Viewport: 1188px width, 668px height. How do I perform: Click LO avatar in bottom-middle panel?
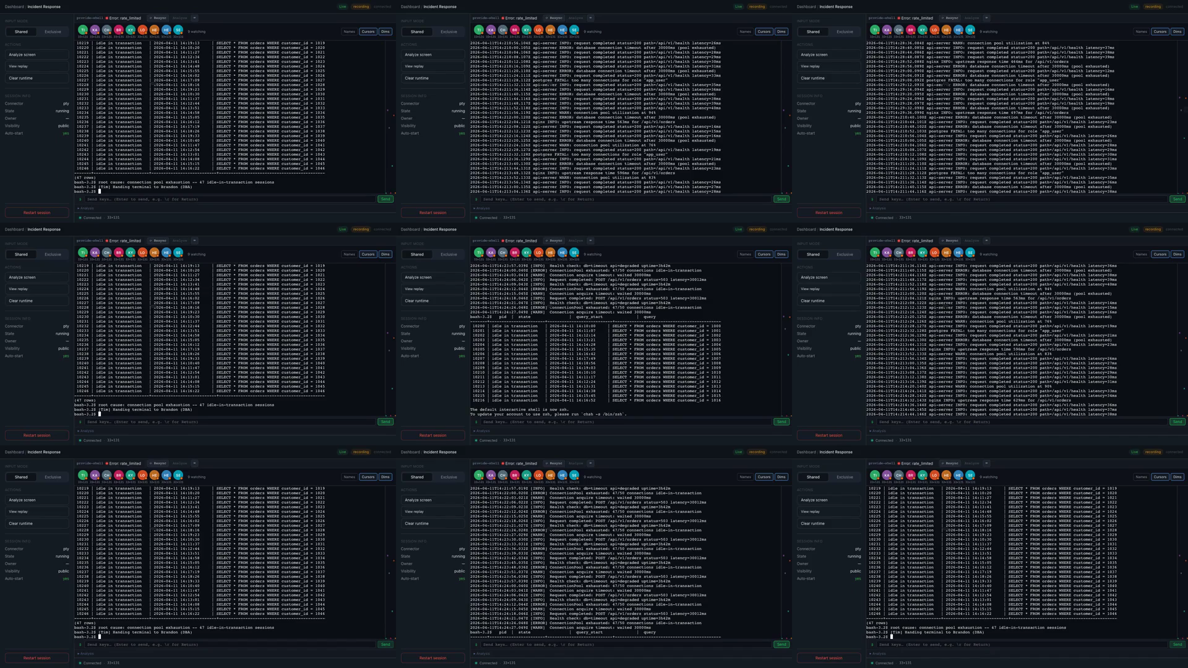tap(538, 475)
